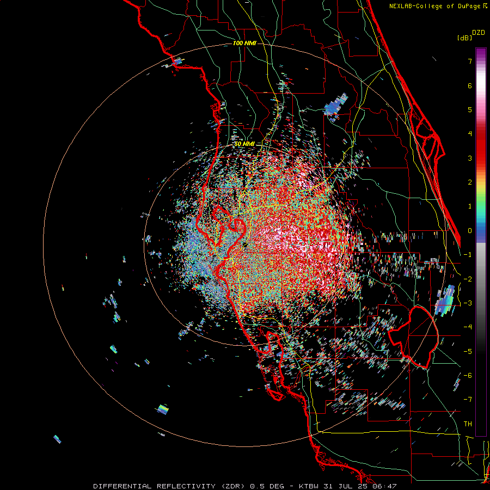
Task: Click the 100 NMI range ring label
Action: 244,43
